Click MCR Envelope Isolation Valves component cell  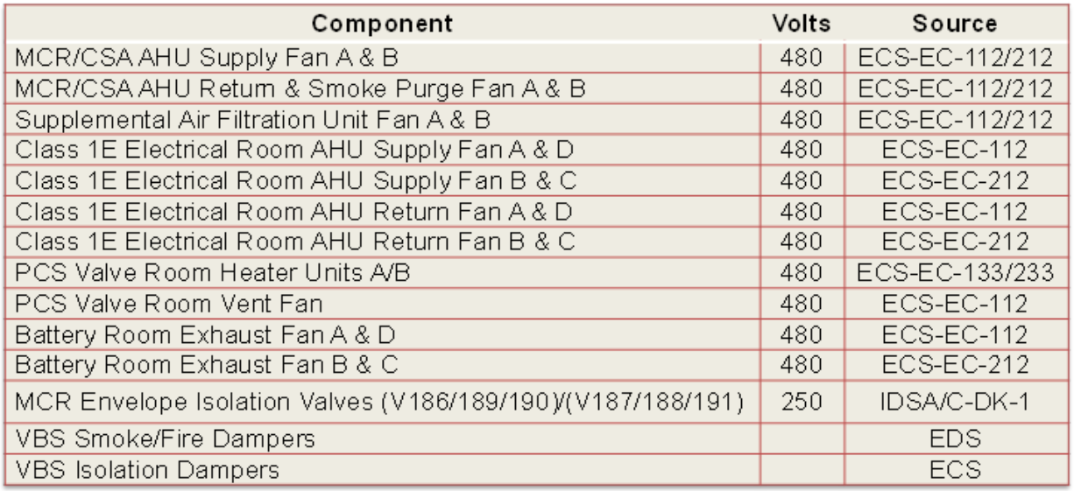coord(383,402)
